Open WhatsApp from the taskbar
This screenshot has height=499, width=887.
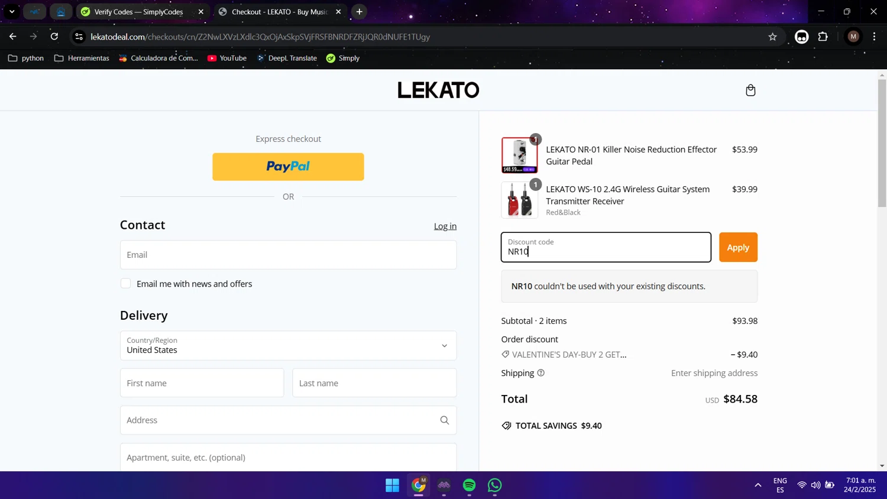pyautogui.click(x=495, y=485)
